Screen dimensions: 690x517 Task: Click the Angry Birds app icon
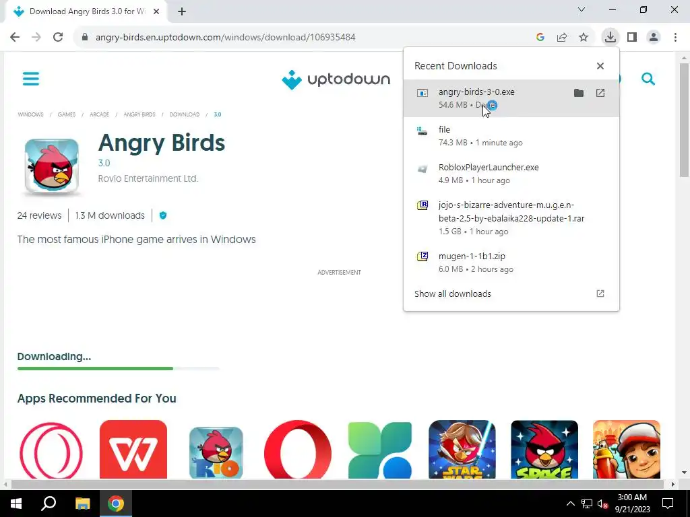51,166
